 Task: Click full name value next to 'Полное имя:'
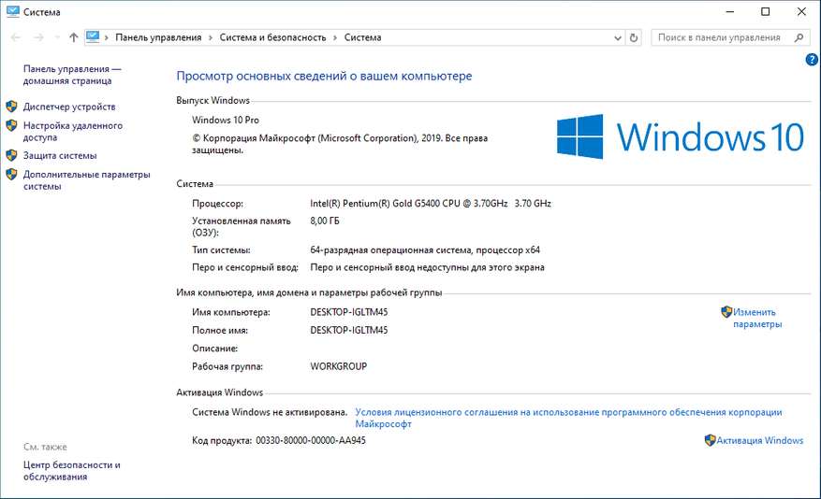pyautogui.click(x=349, y=330)
